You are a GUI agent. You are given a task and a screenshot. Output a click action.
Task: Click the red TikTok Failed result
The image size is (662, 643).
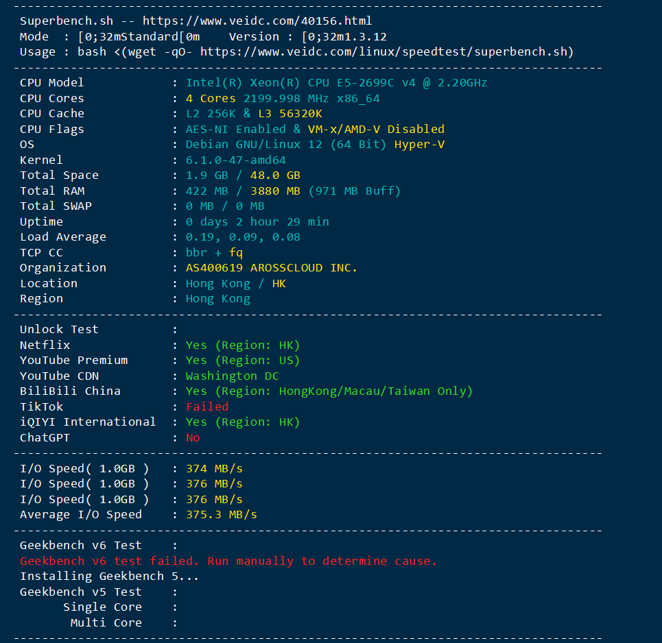[207, 407]
